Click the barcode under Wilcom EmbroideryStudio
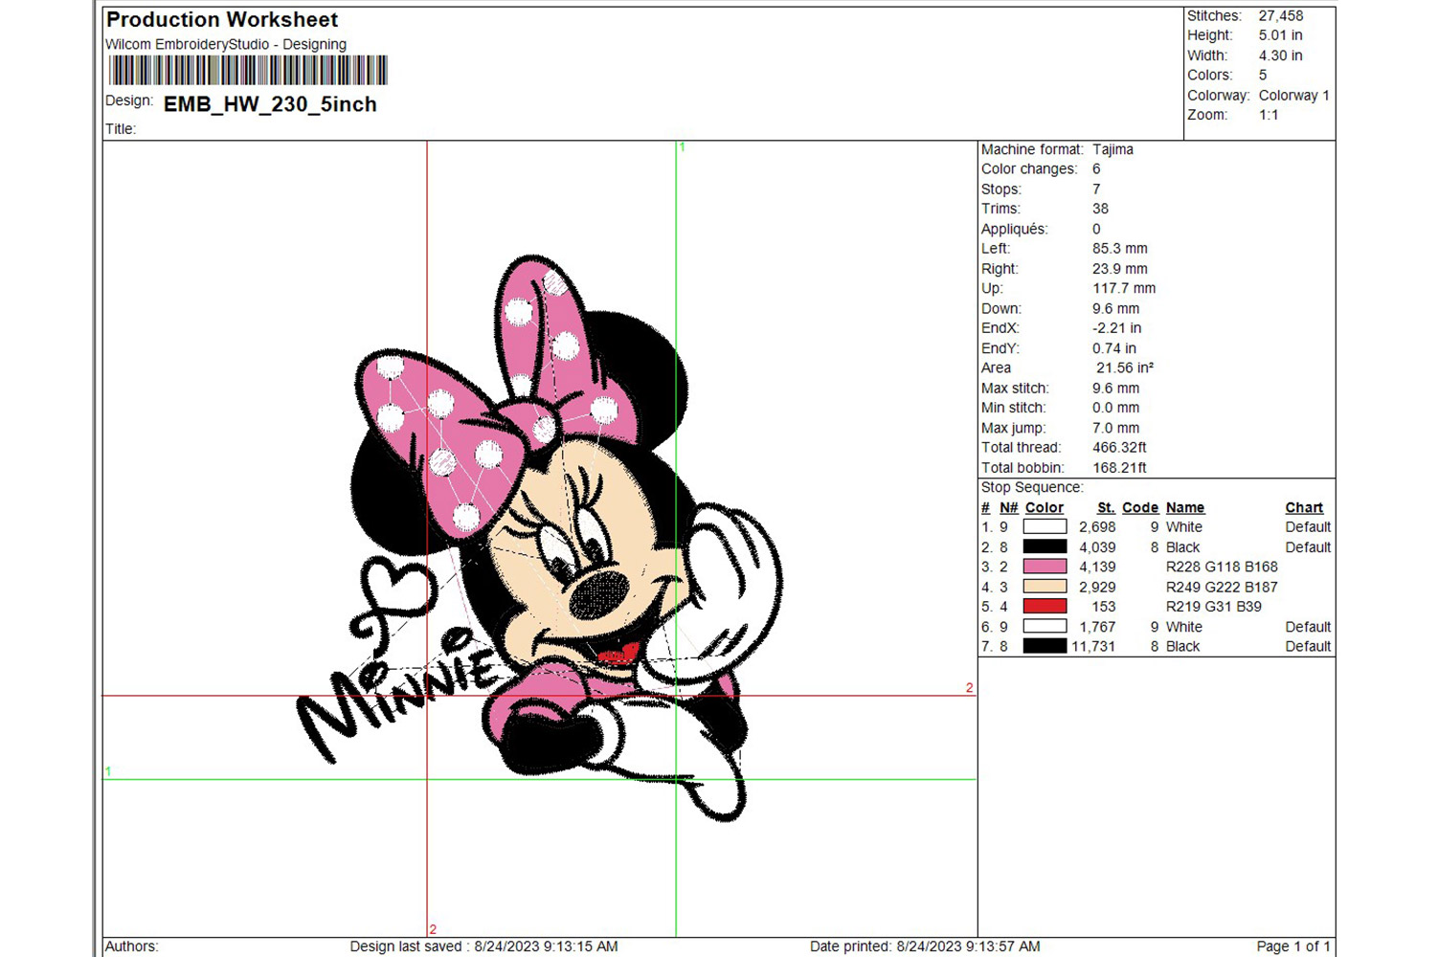Screen dimensions: 1438x957 pos(248,71)
